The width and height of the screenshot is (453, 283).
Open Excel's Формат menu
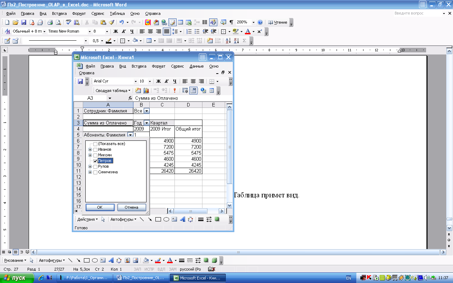coord(159,66)
